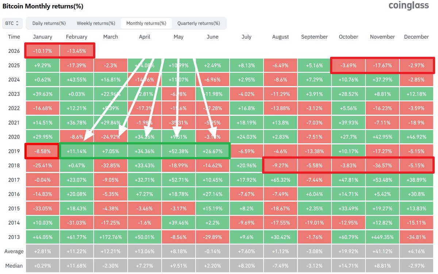Click the January column header
This screenshot has height=274, width=438.
click(x=43, y=37)
